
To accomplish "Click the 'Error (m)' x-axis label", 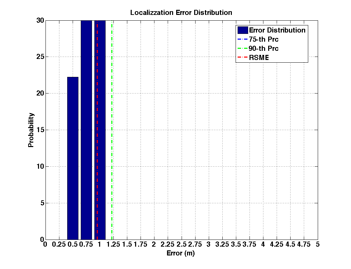I will coord(181,253).
